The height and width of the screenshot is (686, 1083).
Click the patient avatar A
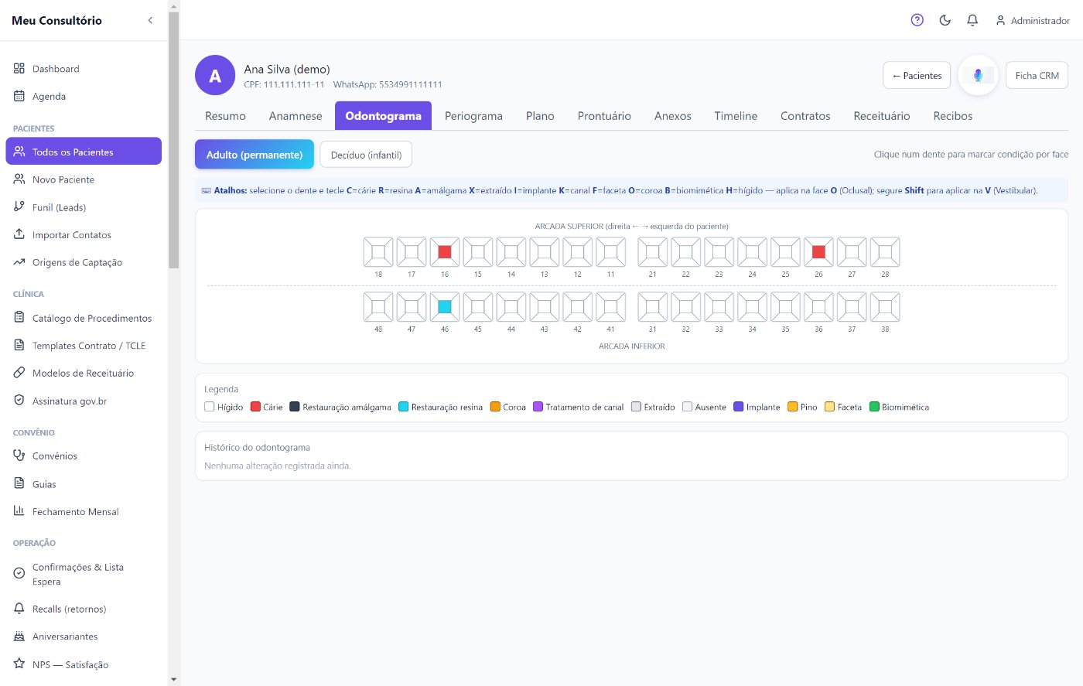(x=215, y=75)
